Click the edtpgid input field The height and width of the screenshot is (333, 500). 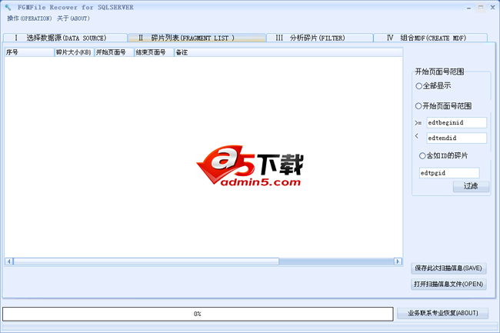[449, 173]
